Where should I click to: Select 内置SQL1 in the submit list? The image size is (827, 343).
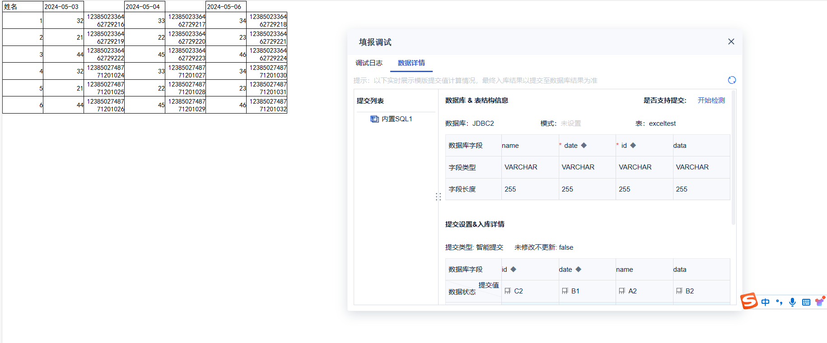coord(397,119)
